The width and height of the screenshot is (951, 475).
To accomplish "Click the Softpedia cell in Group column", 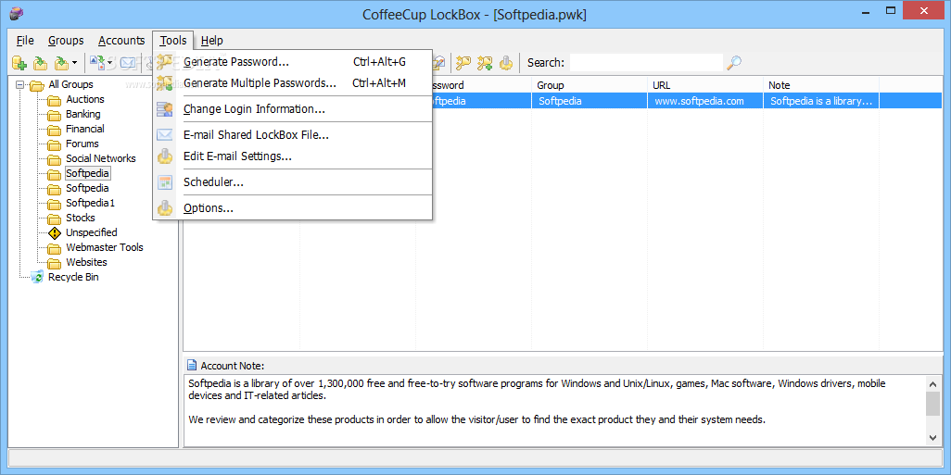I will click(x=590, y=101).
